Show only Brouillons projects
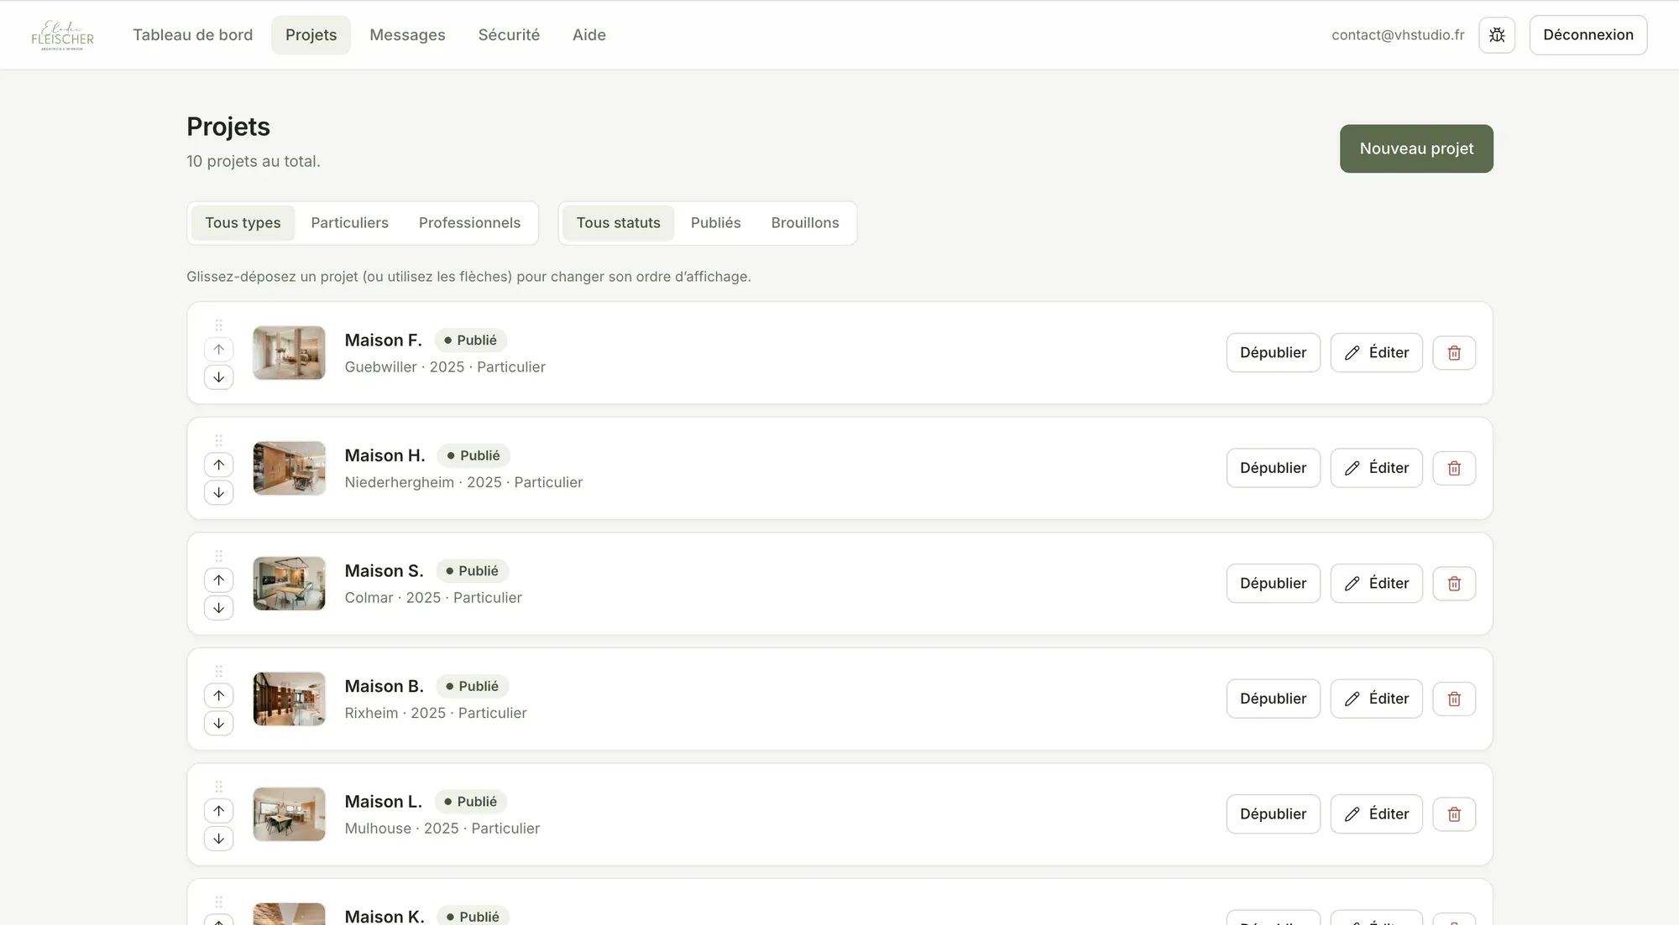Image resolution: width=1679 pixels, height=925 pixels. pyautogui.click(x=805, y=223)
